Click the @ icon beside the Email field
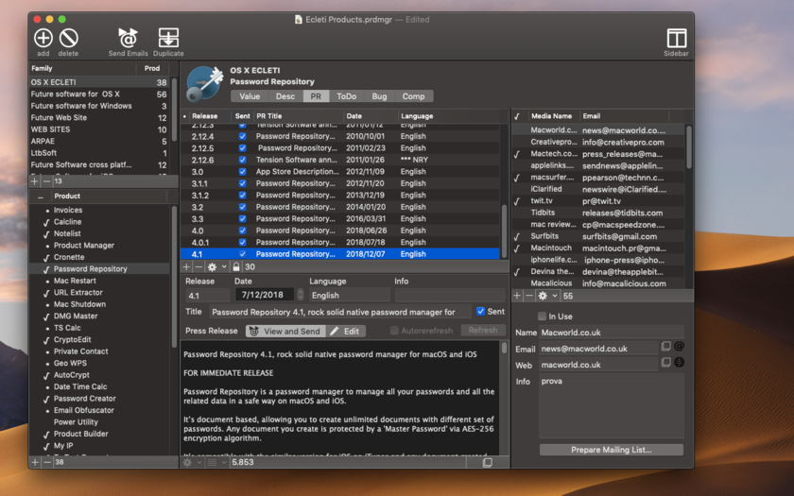The image size is (794, 496). point(679,348)
